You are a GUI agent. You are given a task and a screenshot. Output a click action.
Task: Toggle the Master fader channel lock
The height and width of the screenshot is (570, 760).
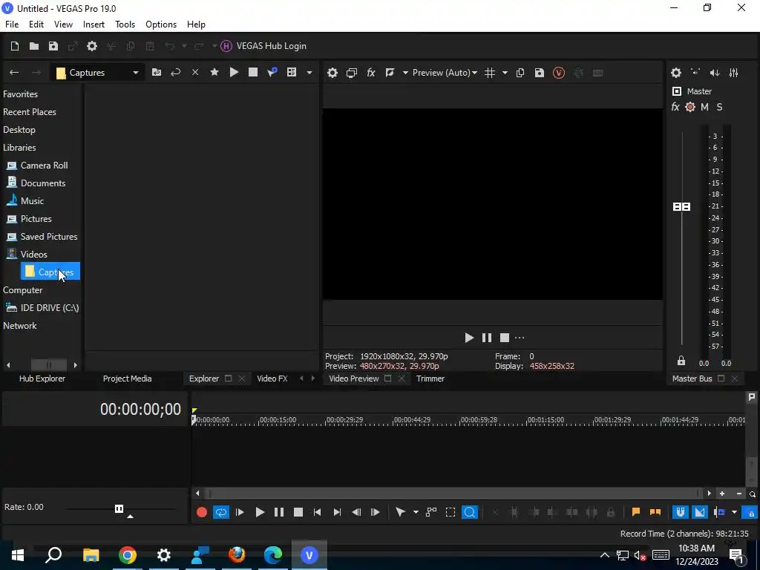(681, 361)
